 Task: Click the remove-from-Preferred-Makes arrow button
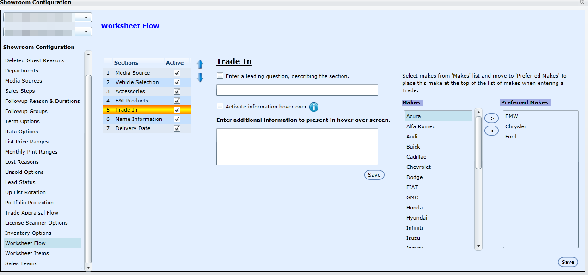(491, 131)
